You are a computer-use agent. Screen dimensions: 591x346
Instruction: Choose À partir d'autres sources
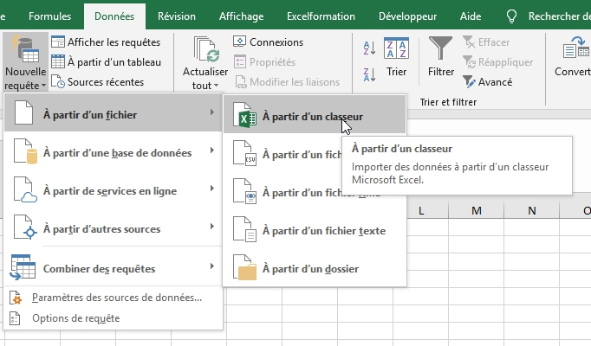[x=113, y=228]
